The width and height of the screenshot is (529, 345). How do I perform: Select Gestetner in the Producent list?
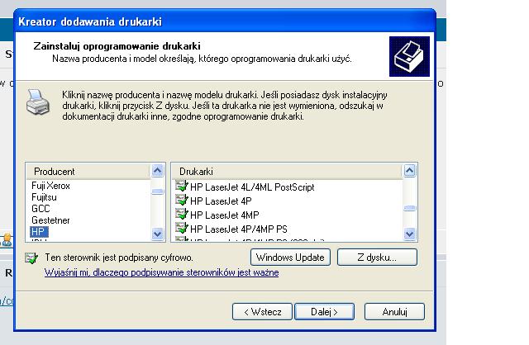point(50,220)
